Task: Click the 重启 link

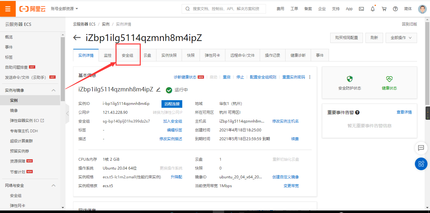Action: 227,77
